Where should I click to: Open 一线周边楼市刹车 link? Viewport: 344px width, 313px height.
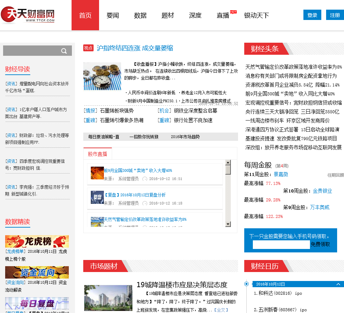click(287, 121)
